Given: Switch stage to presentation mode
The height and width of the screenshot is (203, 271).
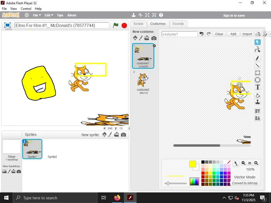Looking at the screenshot, I should (x=7, y=25).
